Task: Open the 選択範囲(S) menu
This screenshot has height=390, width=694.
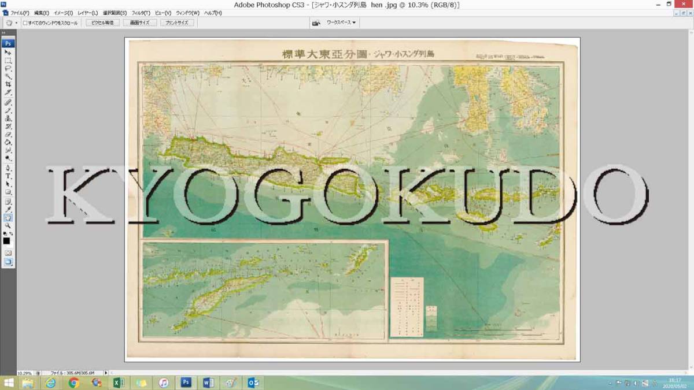Action: click(x=115, y=13)
